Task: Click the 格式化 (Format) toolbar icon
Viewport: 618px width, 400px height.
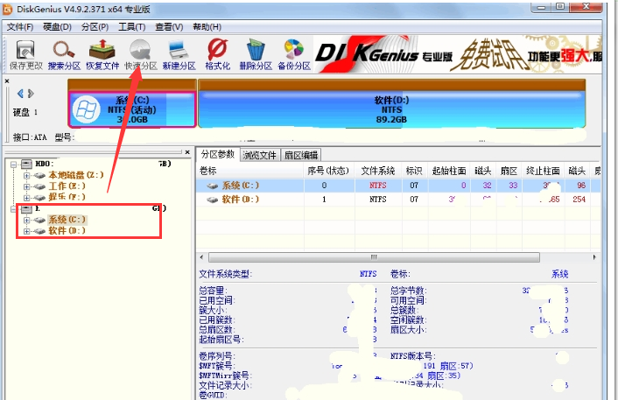Action: coord(217,53)
